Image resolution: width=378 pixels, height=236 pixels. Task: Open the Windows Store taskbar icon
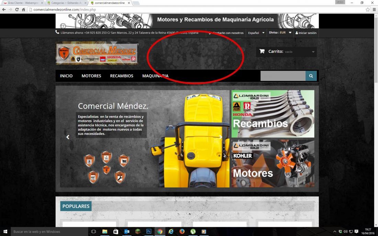(116, 232)
